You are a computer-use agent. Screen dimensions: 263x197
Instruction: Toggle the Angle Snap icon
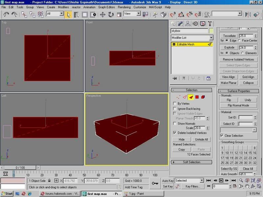181,15
